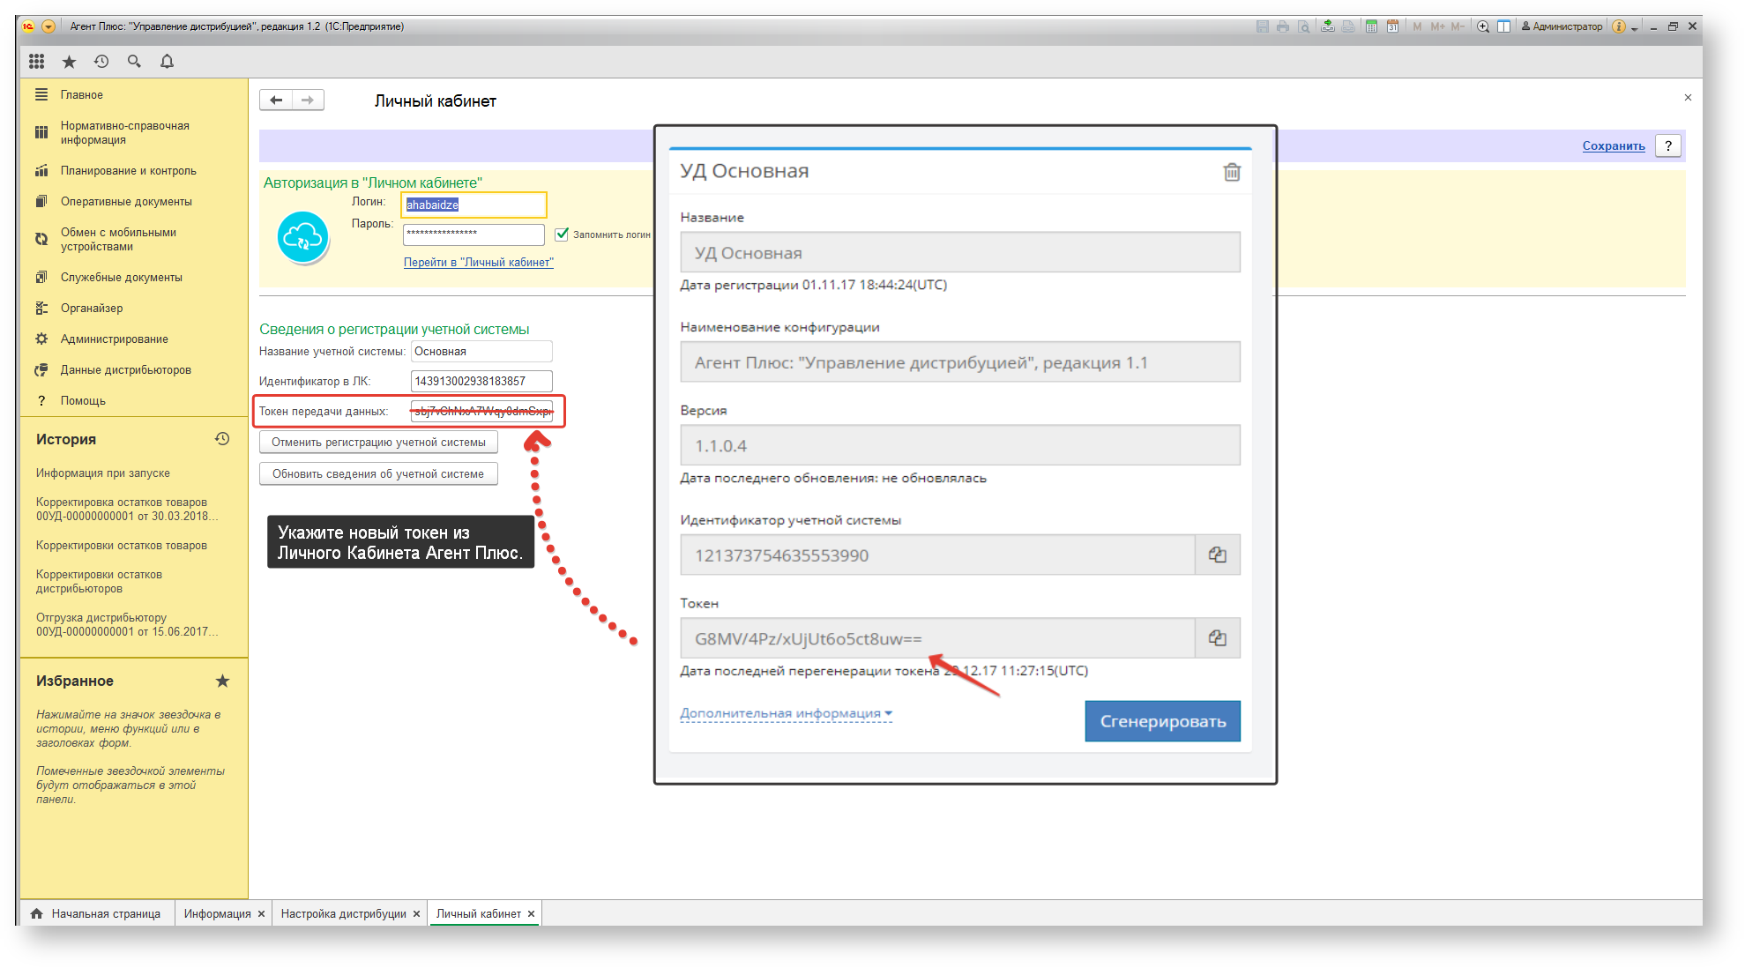Click Отменить регистрацию учетной системы

pyautogui.click(x=378, y=443)
